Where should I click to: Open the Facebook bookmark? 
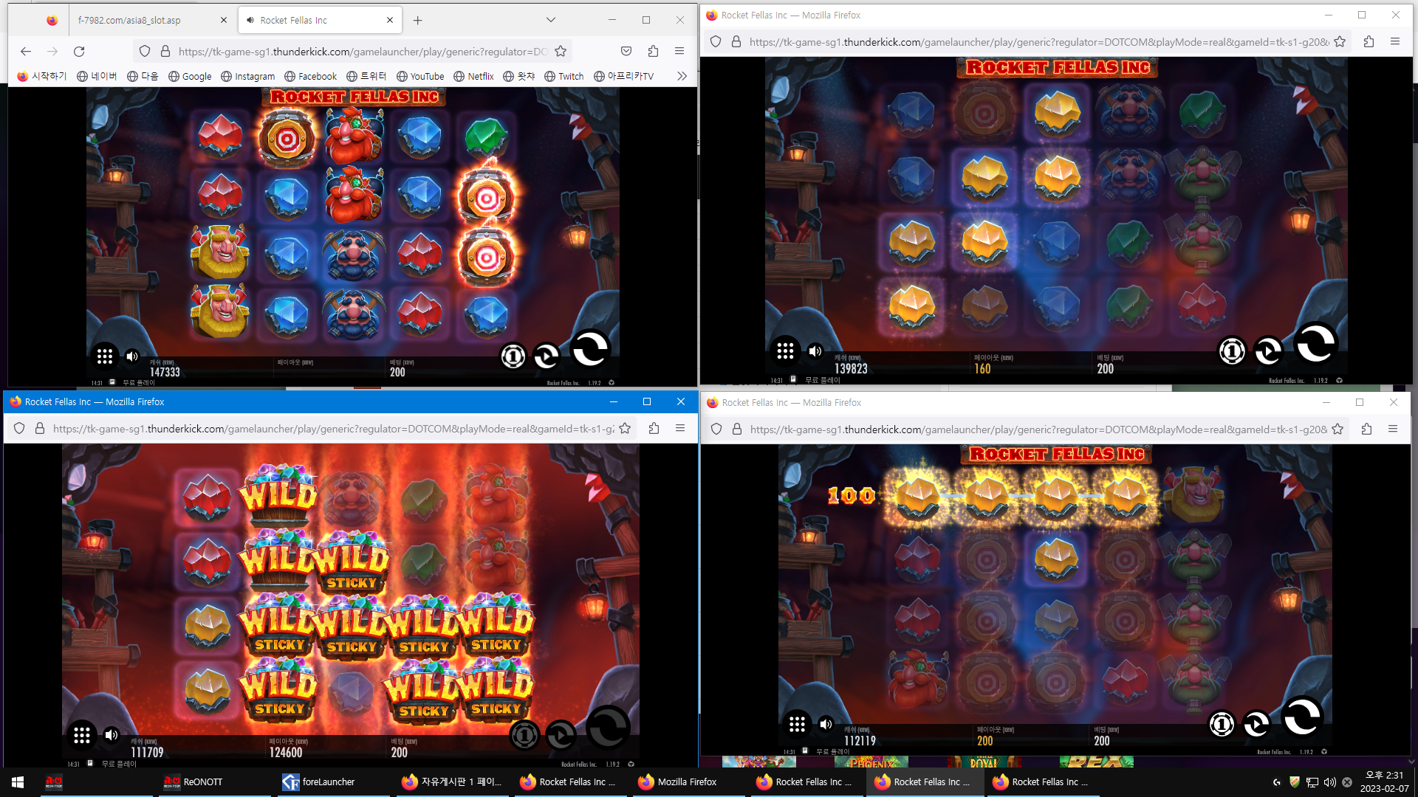(310, 76)
